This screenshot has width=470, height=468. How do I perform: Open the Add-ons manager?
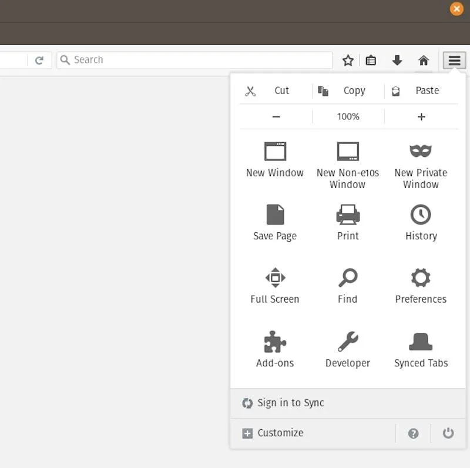coord(274,348)
